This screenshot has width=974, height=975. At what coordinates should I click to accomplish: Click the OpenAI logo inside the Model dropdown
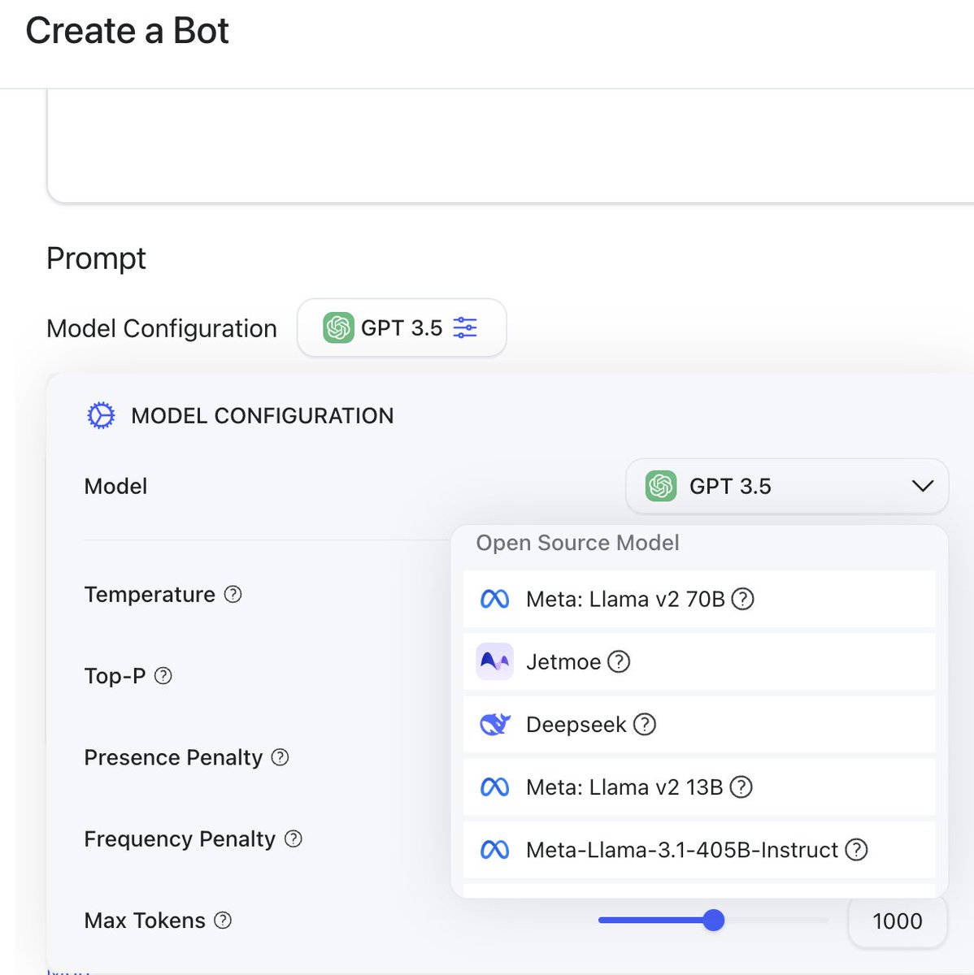pos(661,486)
